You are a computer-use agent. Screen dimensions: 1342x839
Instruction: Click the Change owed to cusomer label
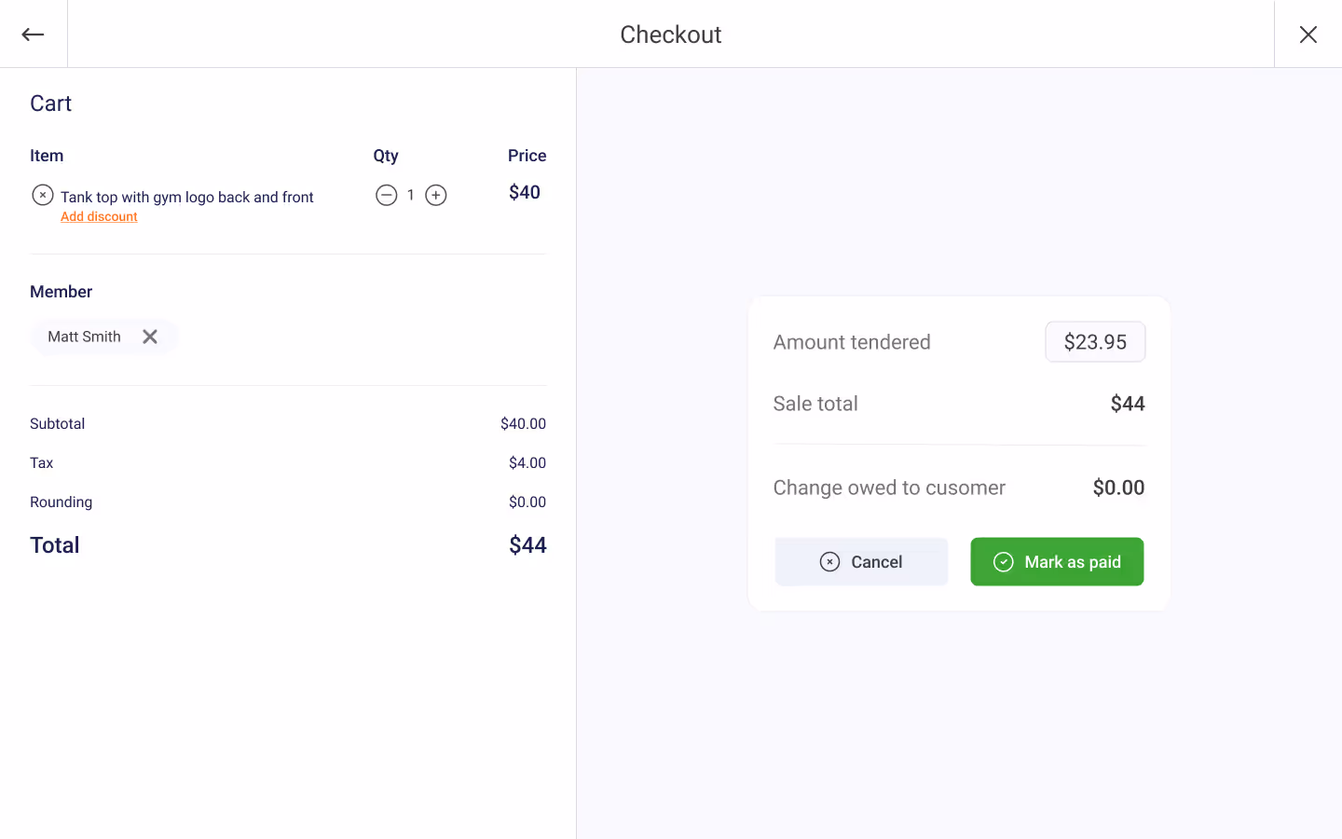(x=889, y=488)
